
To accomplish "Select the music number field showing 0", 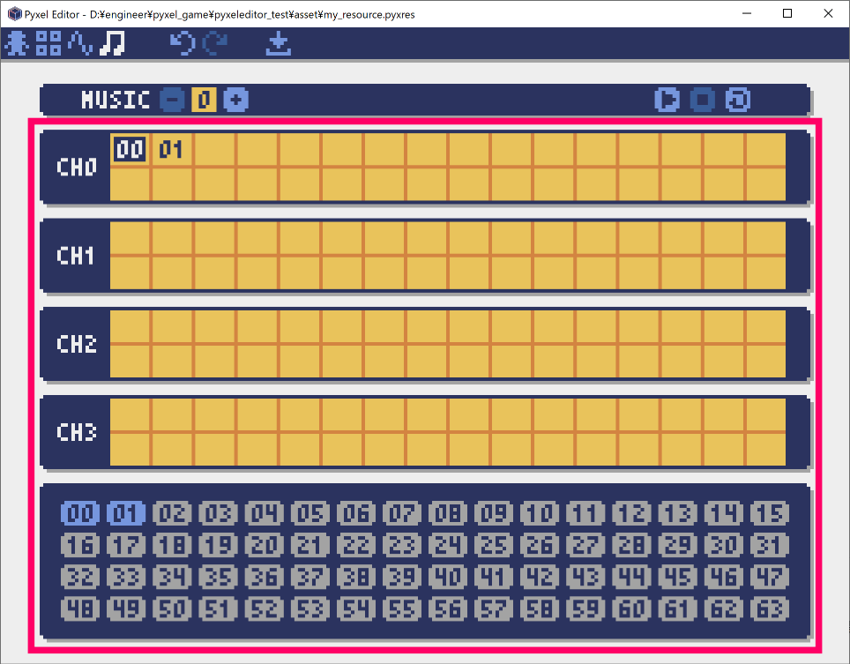I will [204, 100].
